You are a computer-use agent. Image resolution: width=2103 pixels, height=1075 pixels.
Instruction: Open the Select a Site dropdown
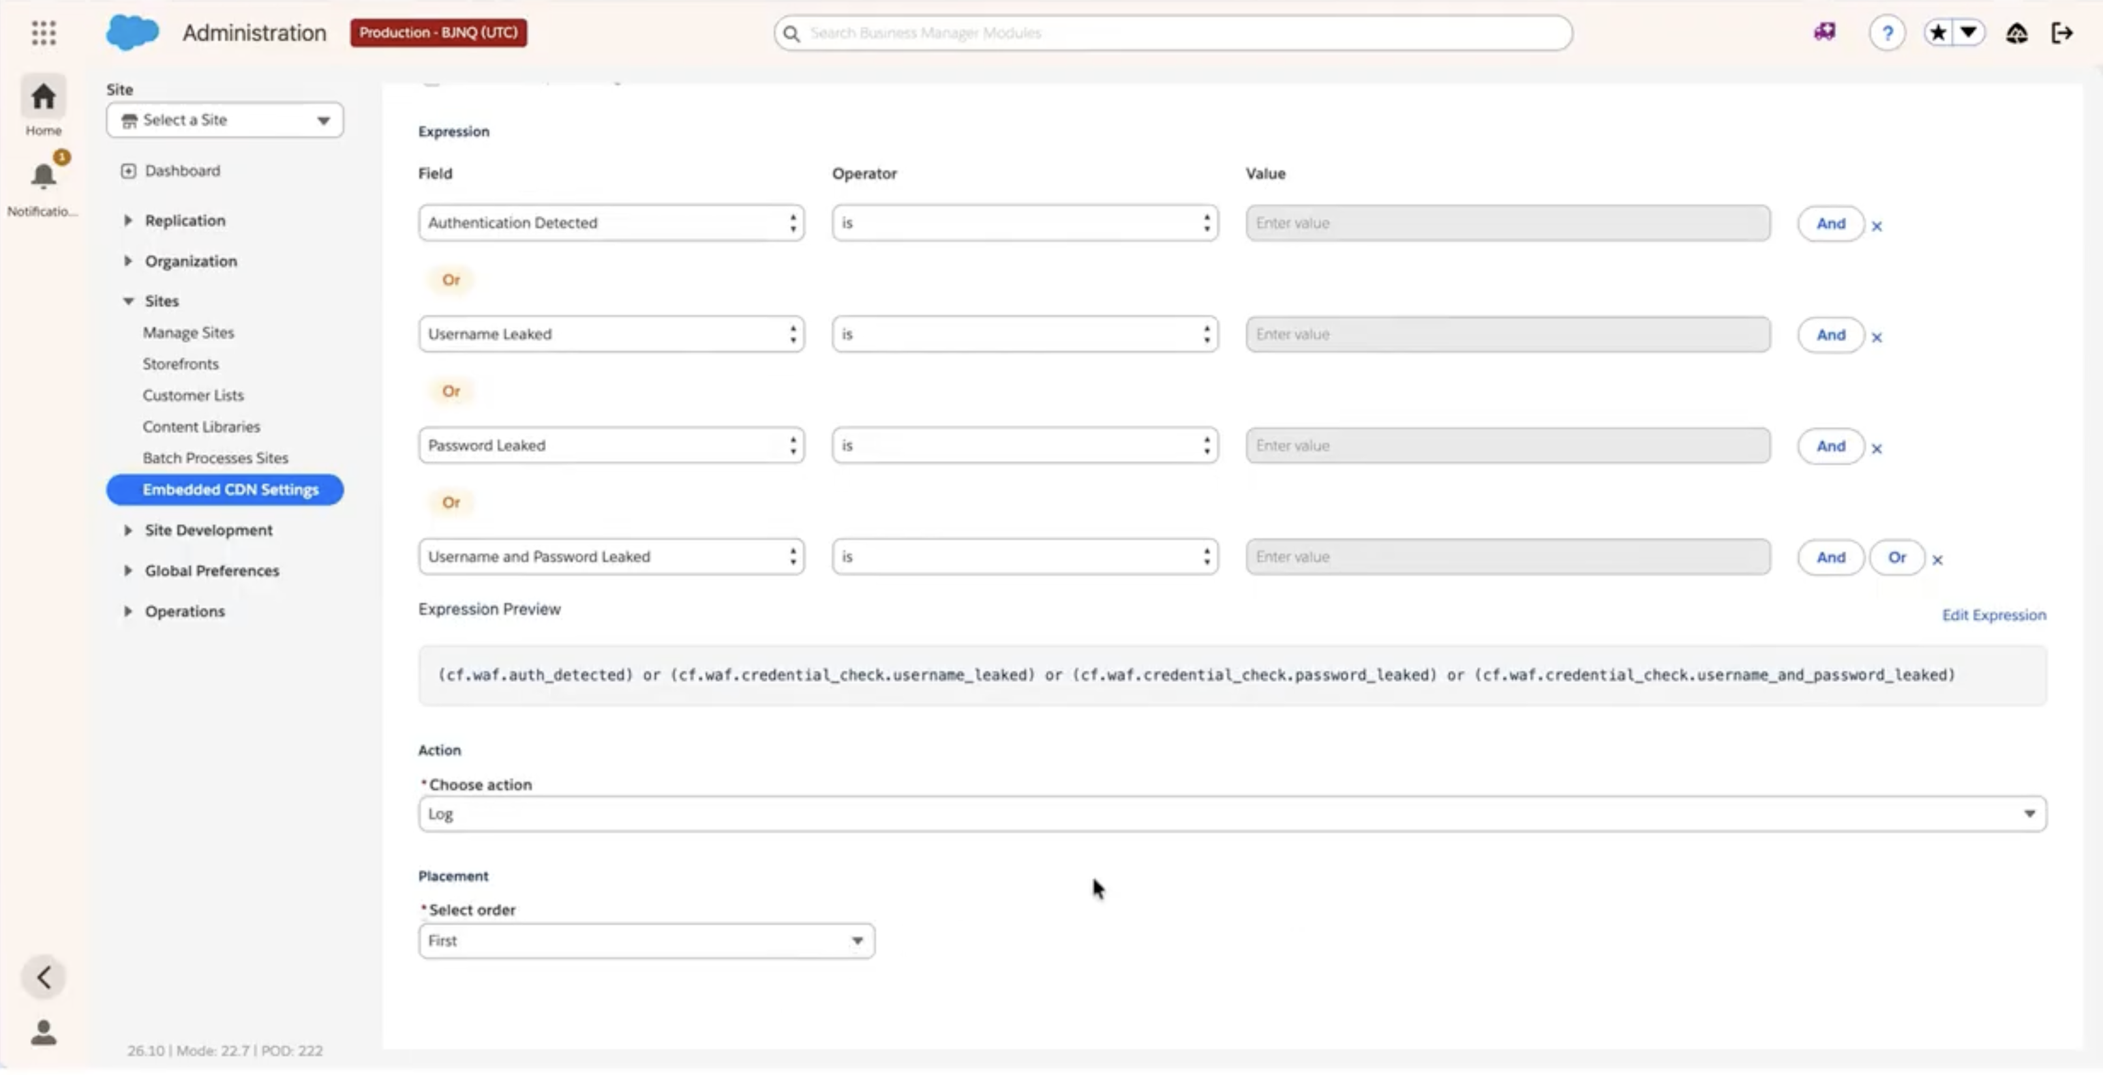(x=224, y=120)
